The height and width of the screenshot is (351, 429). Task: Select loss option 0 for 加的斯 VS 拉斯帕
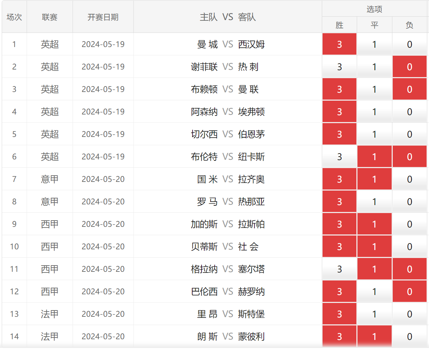[x=410, y=224]
